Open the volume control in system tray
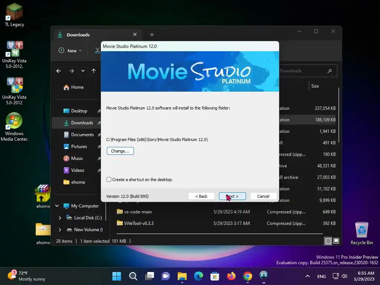This screenshot has height=285, width=380. click(344, 276)
